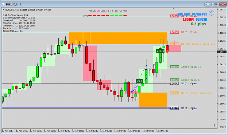The width and height of the screenshot is (228, 135).
Task: Click the $$$ TooSlow Version $$$ text
Action: (x=15, y=15)
